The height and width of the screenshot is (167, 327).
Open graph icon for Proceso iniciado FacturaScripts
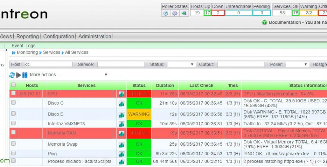coord(121,162)
